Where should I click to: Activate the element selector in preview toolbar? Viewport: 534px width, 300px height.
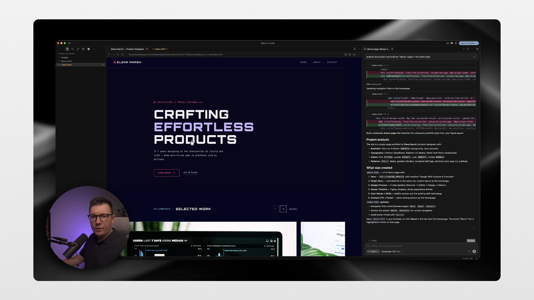click(x=345, y=54)
